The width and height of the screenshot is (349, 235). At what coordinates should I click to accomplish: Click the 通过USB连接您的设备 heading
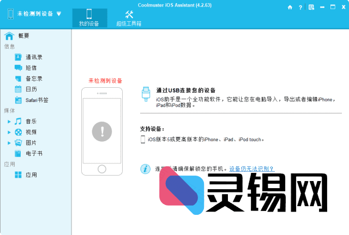(185, 91)
